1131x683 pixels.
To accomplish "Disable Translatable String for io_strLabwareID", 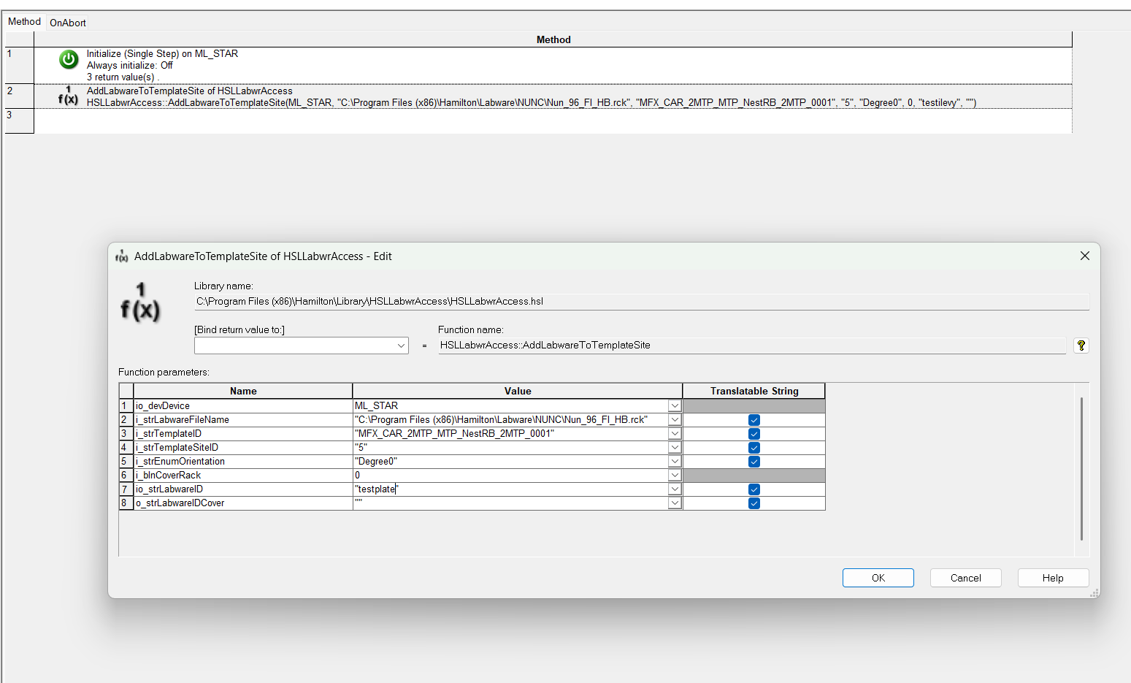I will 754,489.
